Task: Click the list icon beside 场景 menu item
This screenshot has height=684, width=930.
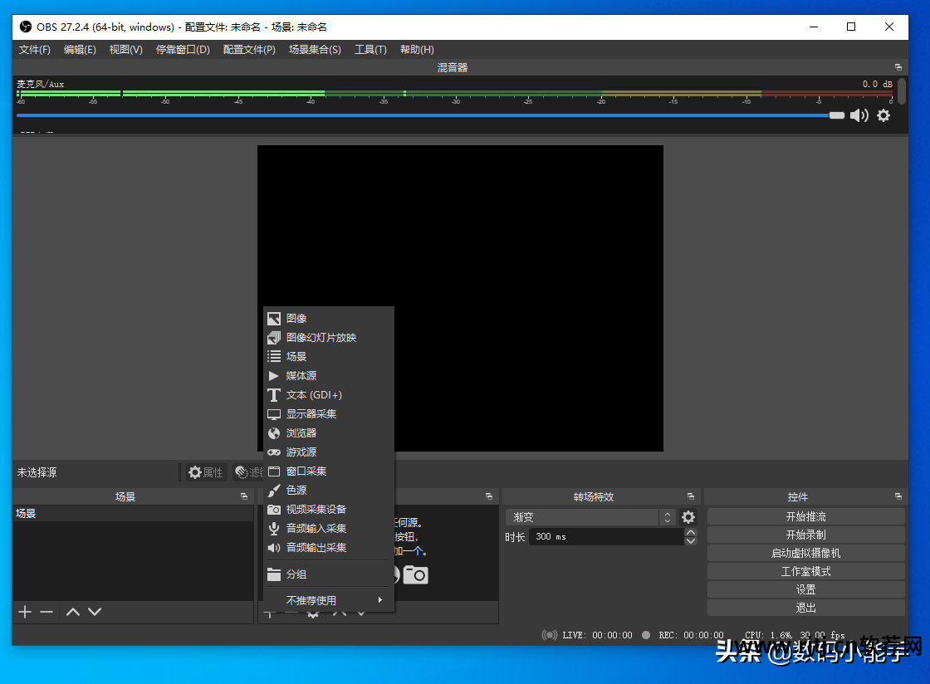Action: pos(273,356)
